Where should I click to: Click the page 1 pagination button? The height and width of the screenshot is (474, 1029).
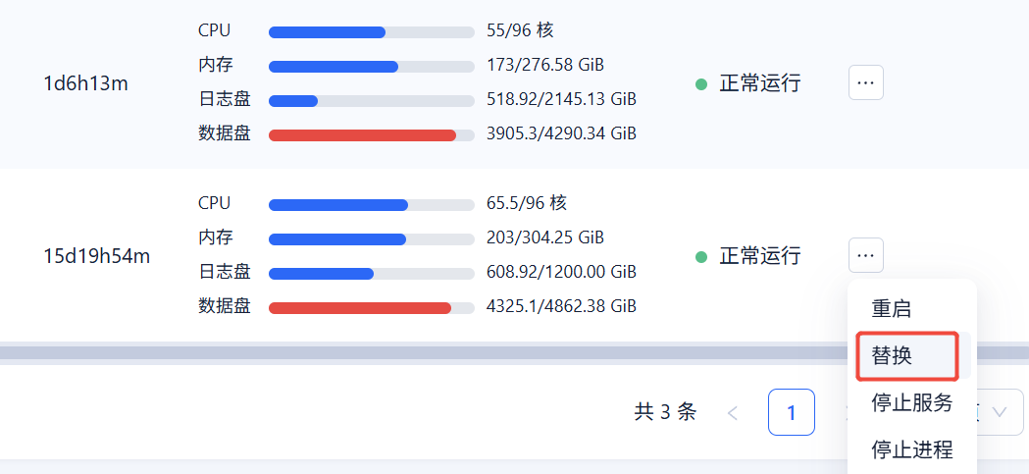coord(791,412)
